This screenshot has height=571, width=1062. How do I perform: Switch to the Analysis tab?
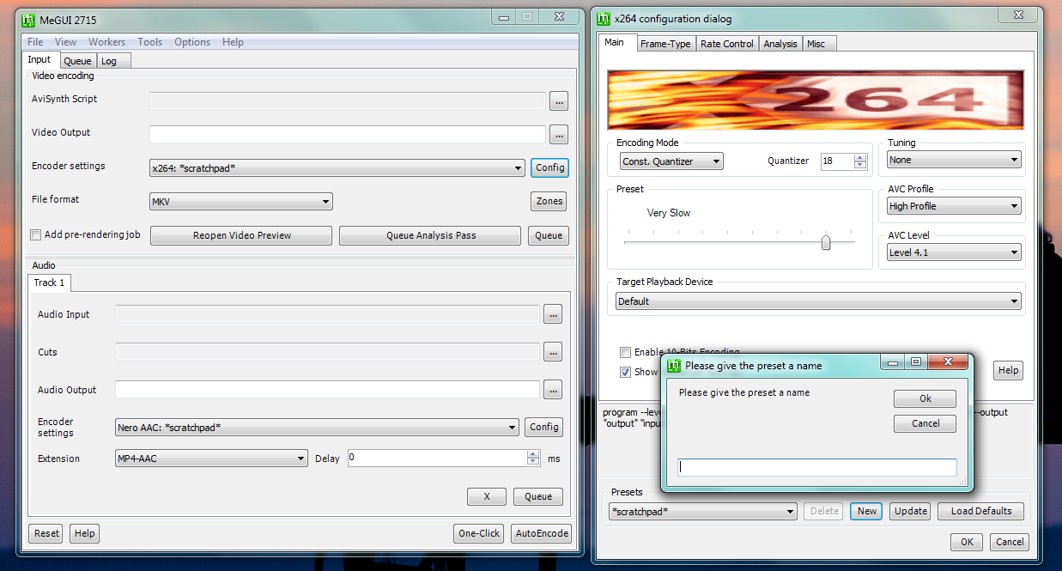[780, 44]
